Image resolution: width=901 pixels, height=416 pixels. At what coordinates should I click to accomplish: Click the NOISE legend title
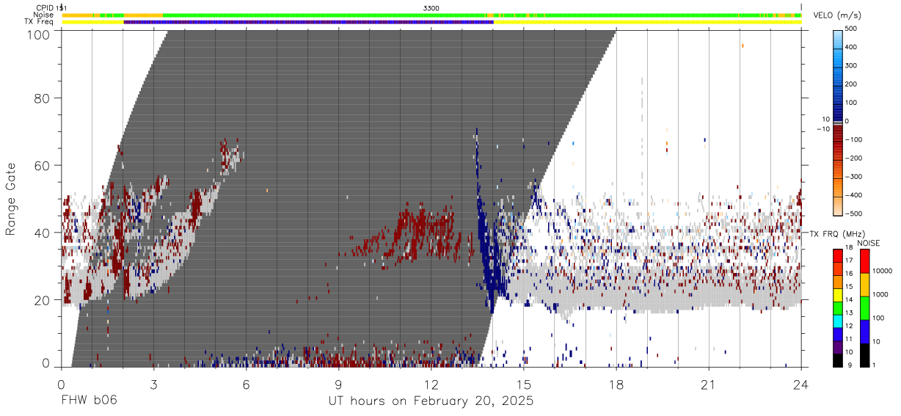pos(869,243)
